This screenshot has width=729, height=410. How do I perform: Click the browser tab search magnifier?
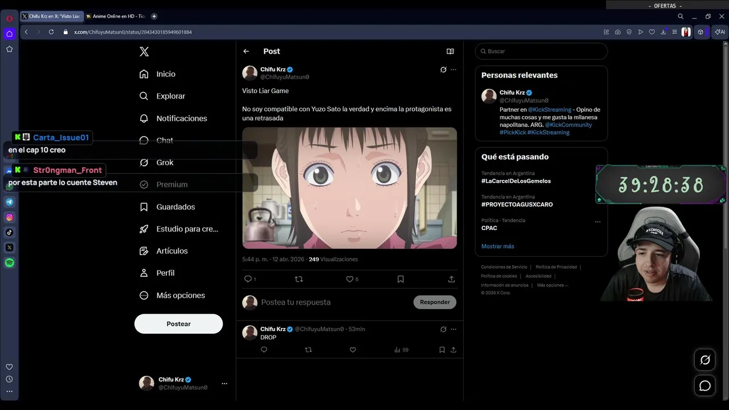[681, 17]
